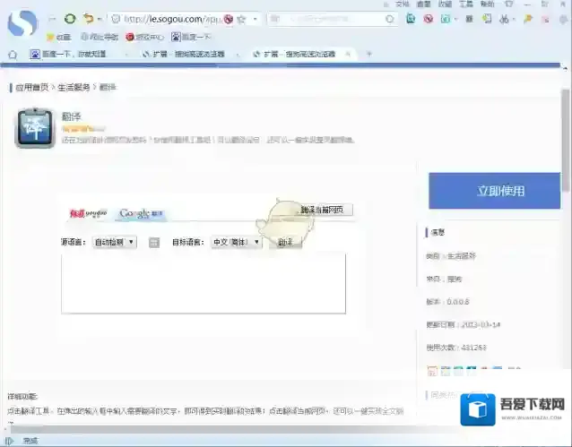Click the 立即使用 blue button
572x447 pixels.
tap(494, 191)
